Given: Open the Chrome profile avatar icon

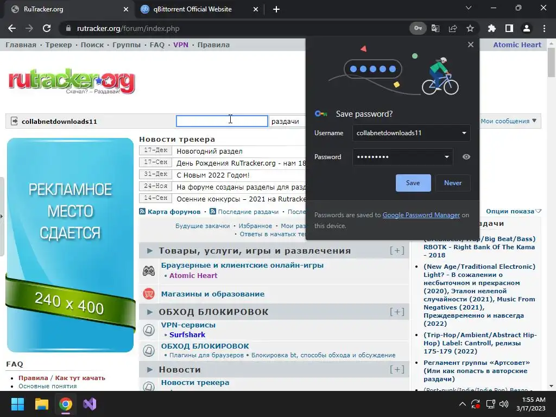Looking at the screenshot, I should tap(527, 28).
